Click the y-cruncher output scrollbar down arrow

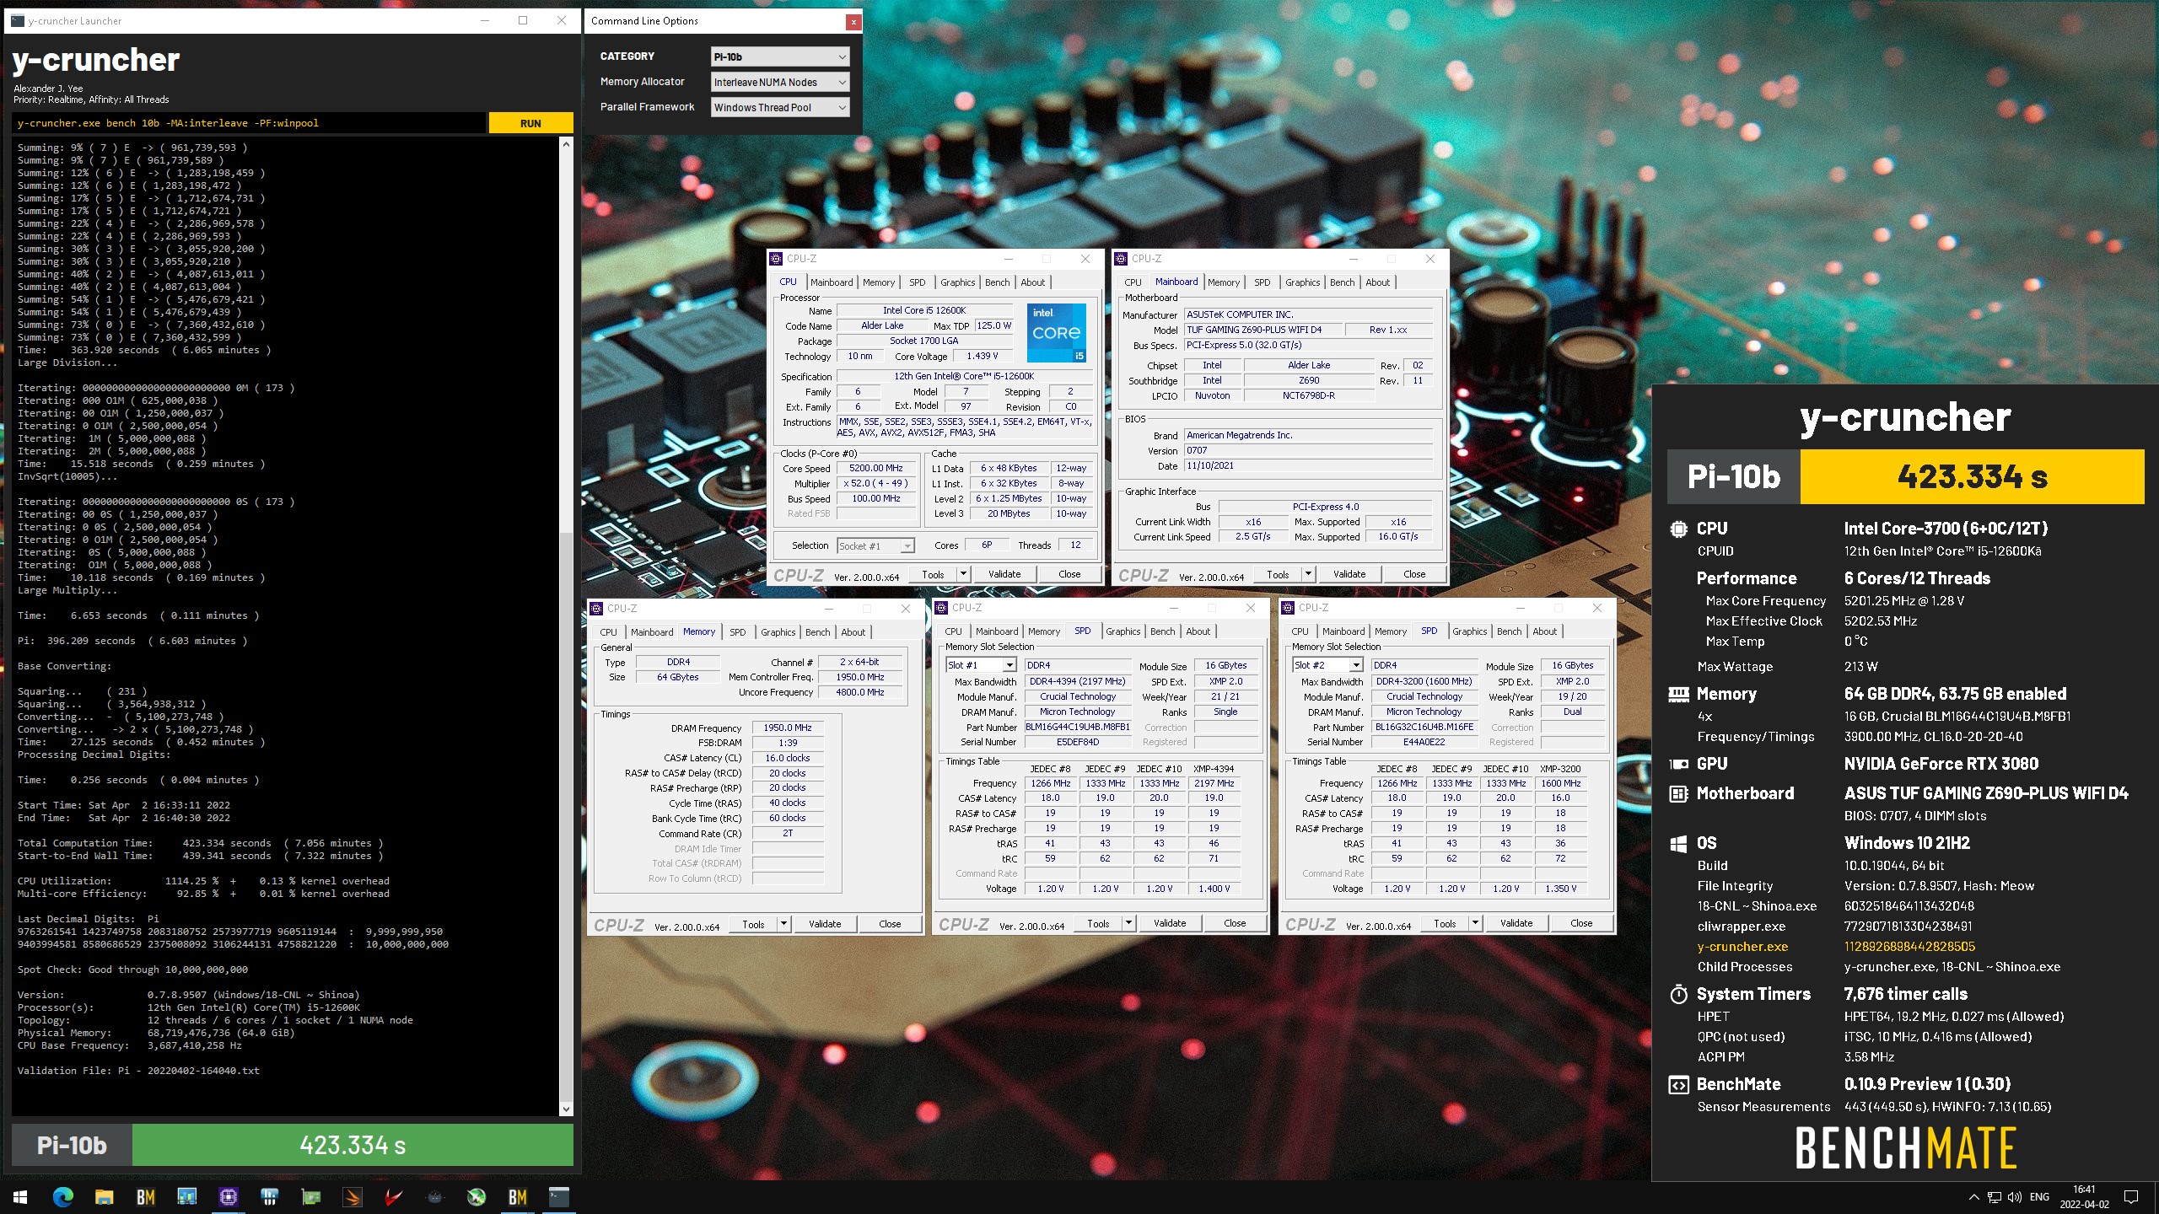pyautogui.click(x=566, y=1109)
